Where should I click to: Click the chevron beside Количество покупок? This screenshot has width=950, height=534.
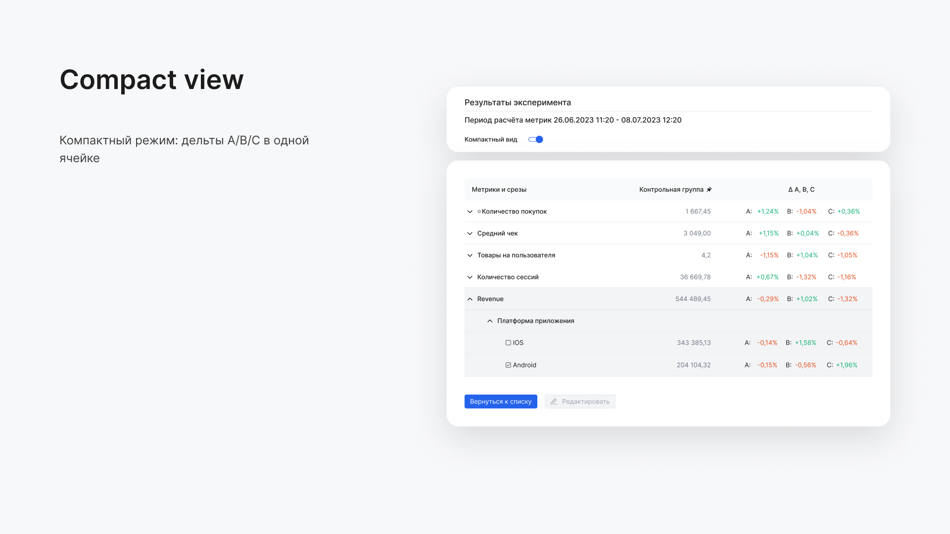(x=470, y=211)
